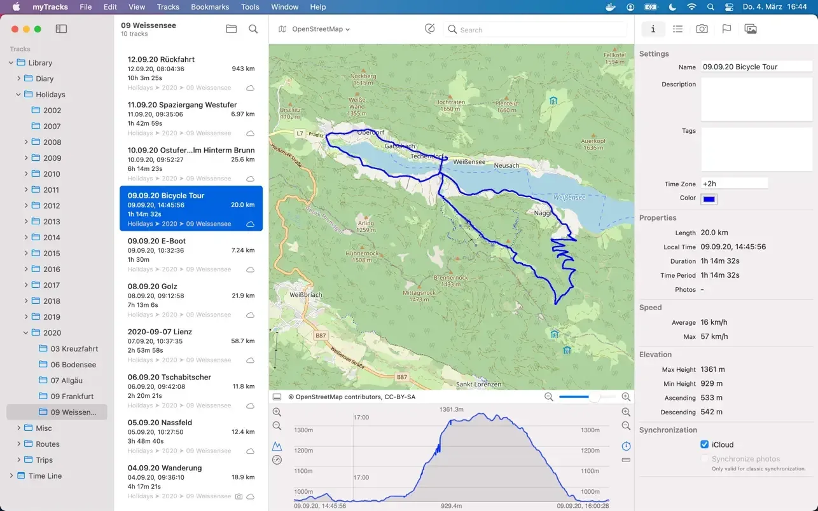Enable iCloud synchronization
818x511 pixels.
coord(705,444)
